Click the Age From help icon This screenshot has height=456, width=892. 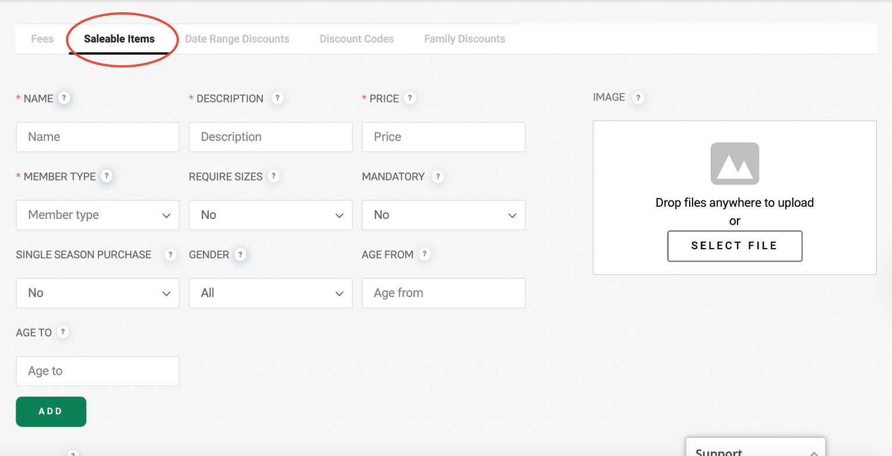tap(425, 254)
